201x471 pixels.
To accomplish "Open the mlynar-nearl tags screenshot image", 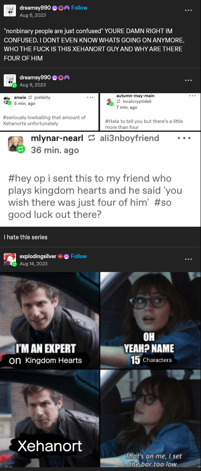I will click(x=100, y=179).
